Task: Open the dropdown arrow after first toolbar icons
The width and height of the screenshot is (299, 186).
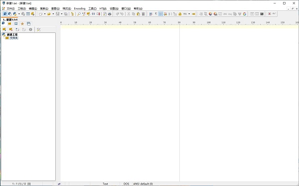Action: click(x=19, y=14)
